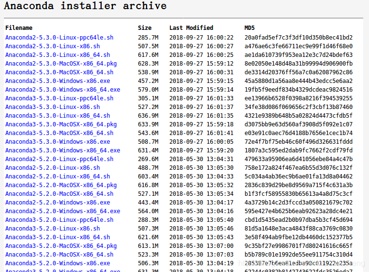The height and width of the screenshot is (272, 369).
Task: Click MD5 hash d3075bb9e63d560af3908d5f092e1c07
Action: [x=299, y=124]
